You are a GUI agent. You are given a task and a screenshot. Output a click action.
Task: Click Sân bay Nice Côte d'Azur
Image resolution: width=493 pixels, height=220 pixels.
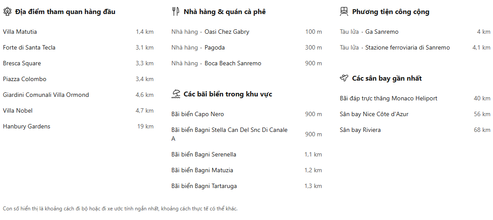(374, 114)
